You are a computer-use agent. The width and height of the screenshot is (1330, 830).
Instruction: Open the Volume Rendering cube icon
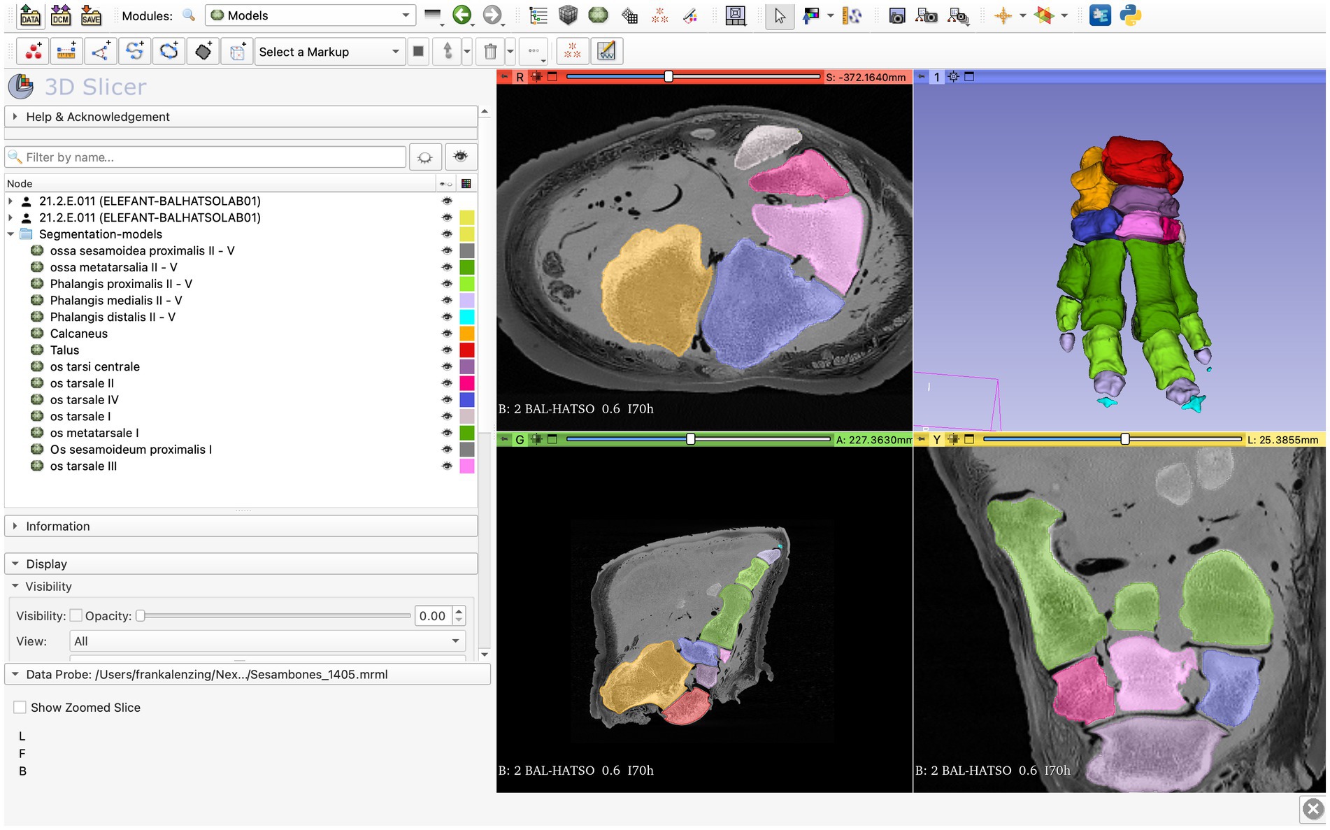pos(568,15)
